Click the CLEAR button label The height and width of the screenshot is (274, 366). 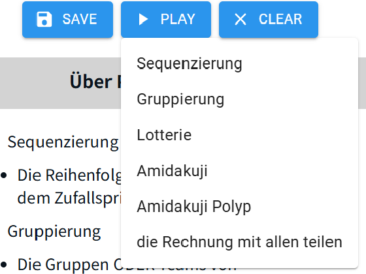pyautogui.click(x=280, y=19)
